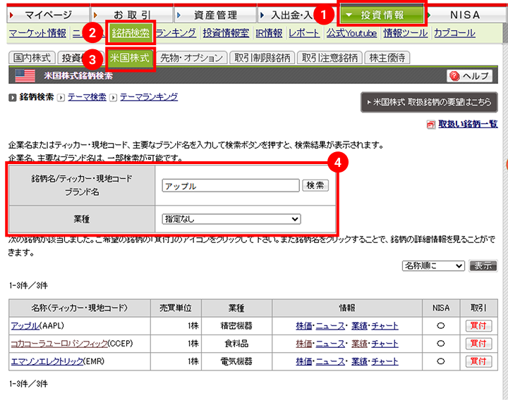The width and height of the screenshot is (508, 400).
Task: Open the レポート link
Action: 304,33
